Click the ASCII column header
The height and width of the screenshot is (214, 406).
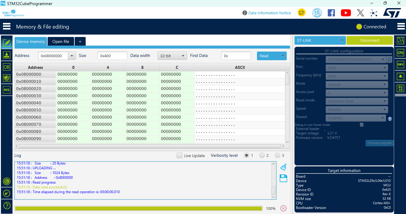pyautogui.click(x=240, y=67)
